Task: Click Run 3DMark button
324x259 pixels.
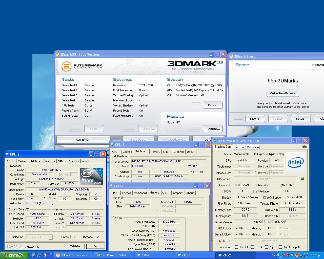Action: (83, 140)
